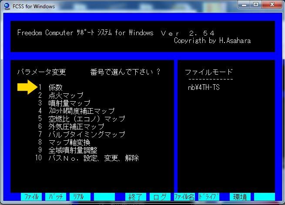Select item 9 全域噴射量調整
285x205 pixels.
coord(68,150)
